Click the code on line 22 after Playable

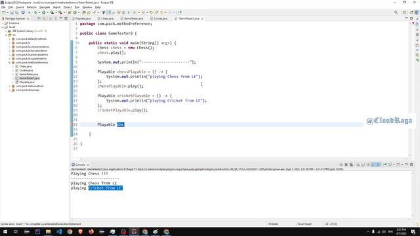[x=121, y=125]
